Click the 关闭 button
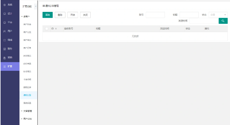This screenshot has width=230, height=125. pos(85,15)
